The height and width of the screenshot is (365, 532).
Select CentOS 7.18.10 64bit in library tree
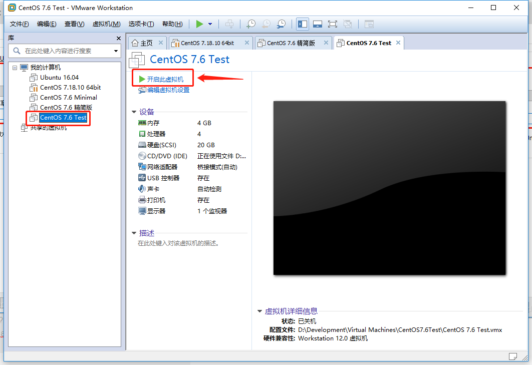click(x=70, y=88)
